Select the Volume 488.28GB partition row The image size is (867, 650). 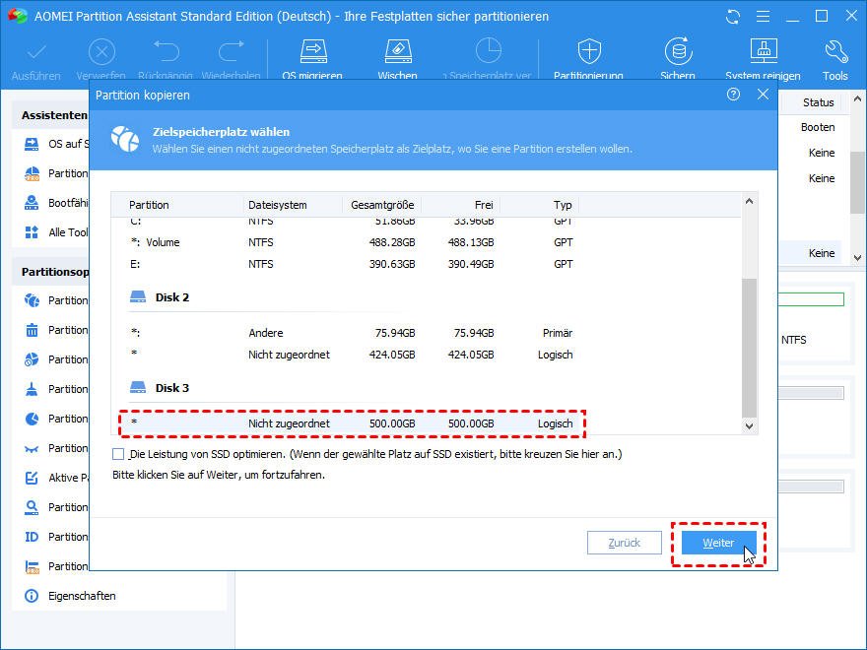(352, 242)
